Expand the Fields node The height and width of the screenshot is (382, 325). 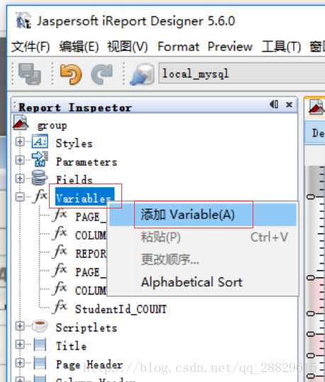coord(20,179)
